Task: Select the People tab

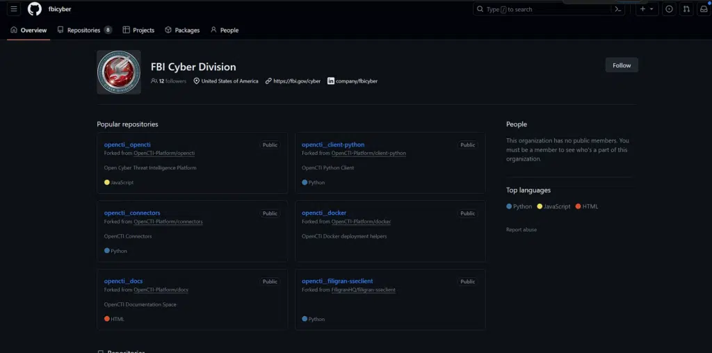Action: click(225, 31)
